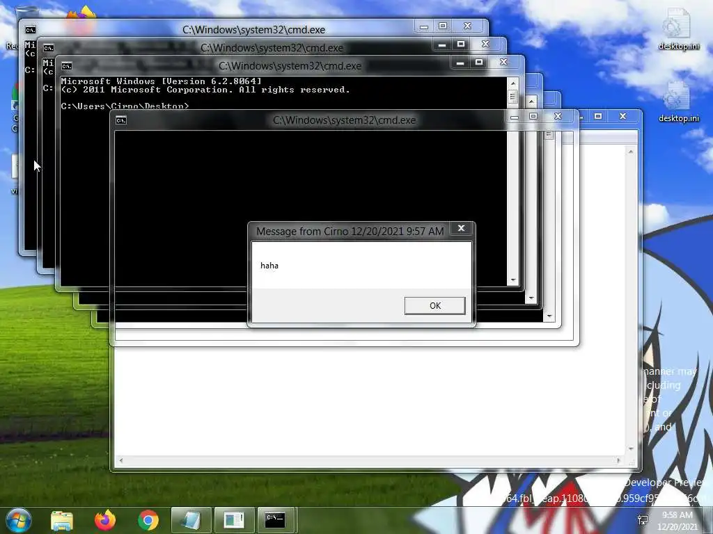Screen dimensions: 713x534
Task: Select the lower desktop.ini desktop icon
Action: coord(678,102)
